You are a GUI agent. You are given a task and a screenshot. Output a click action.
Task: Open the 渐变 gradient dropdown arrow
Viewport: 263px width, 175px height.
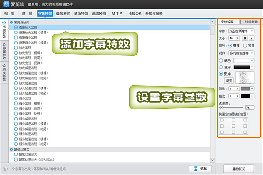point(252,67)
